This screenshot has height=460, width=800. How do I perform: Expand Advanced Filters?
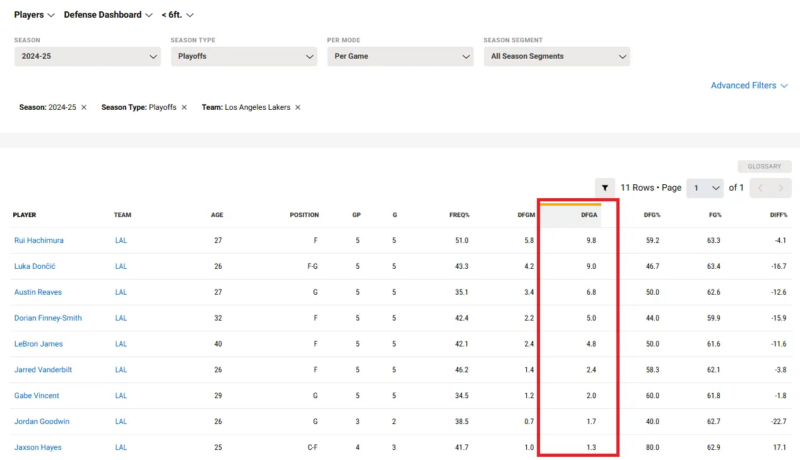click(x=749, y=85)
